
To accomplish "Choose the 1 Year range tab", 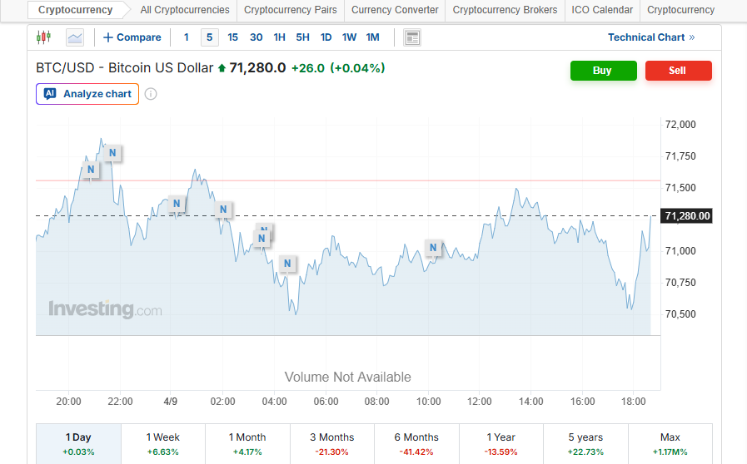I will 500,443.
